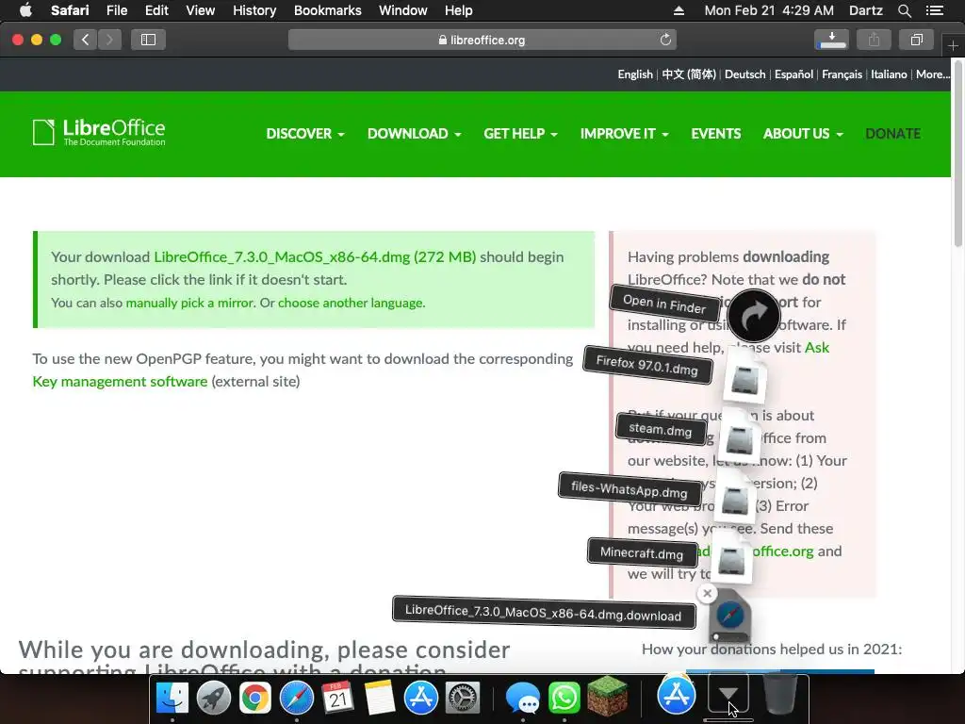Image resolution: width=965 pixels, height=724 pixels.
Task: Expand the IMPROVE IT dropdown menu
Action: (x=624, y=134)
